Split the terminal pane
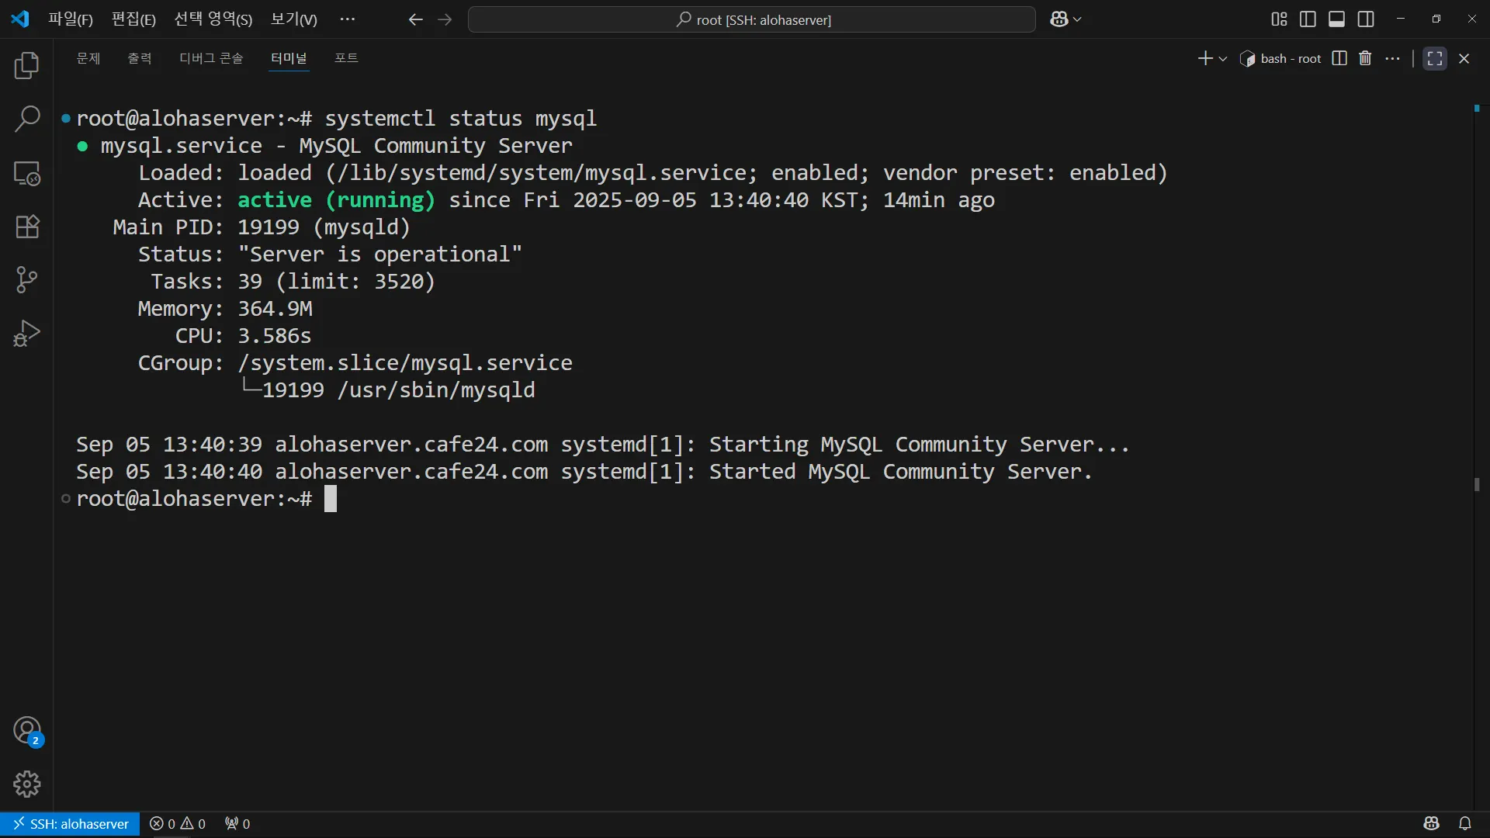Image resolution: width=1490 pixels, height=838 pixels. click(1339, 58)
